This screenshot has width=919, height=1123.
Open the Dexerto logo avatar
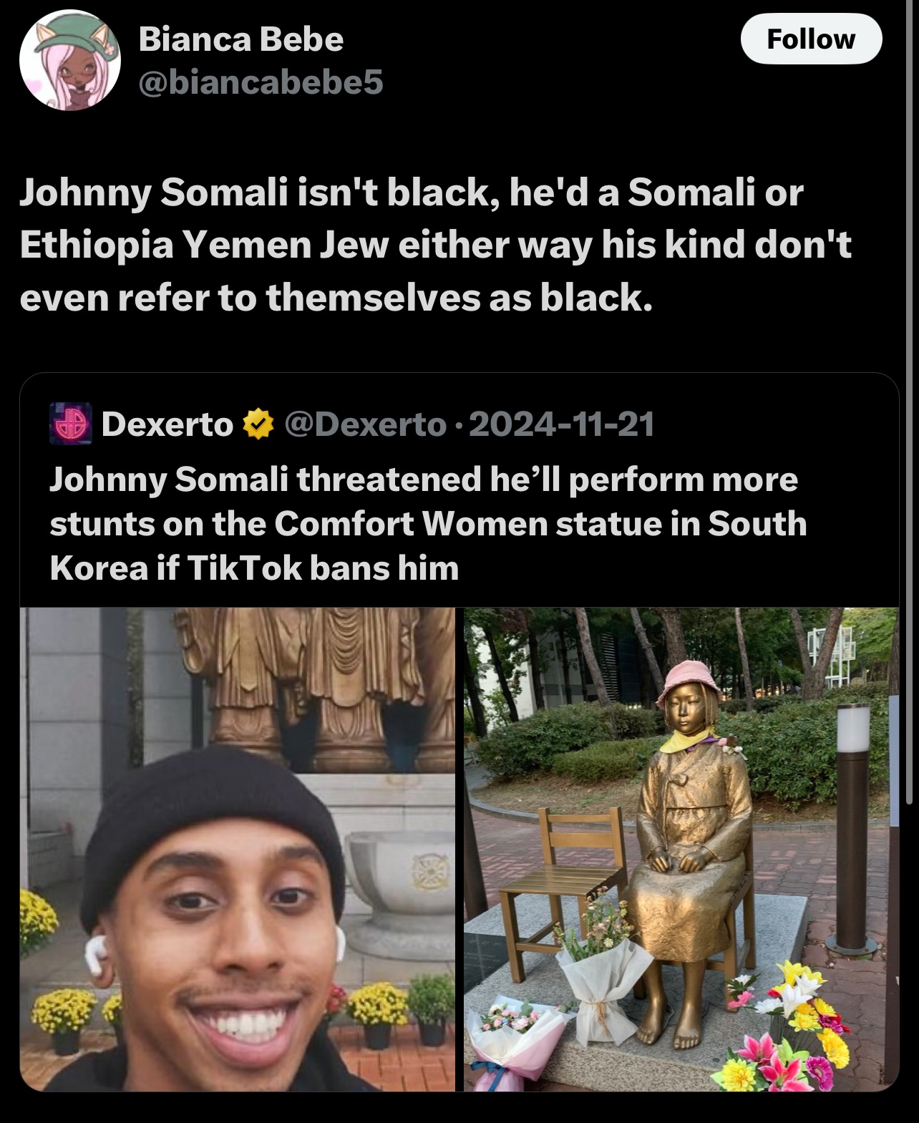click(70, 423)
